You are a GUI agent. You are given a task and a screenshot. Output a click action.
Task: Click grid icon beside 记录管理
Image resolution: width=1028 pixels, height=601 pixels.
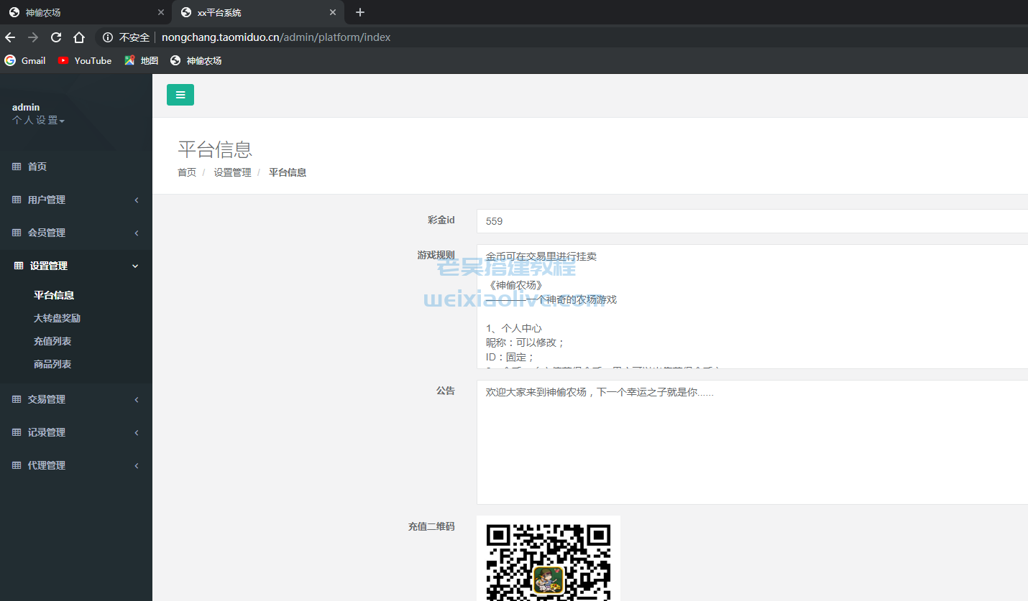[17, 432]
